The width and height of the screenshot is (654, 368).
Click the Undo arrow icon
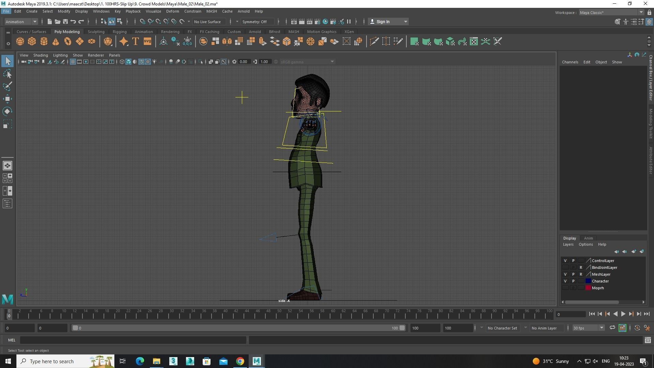73,21
